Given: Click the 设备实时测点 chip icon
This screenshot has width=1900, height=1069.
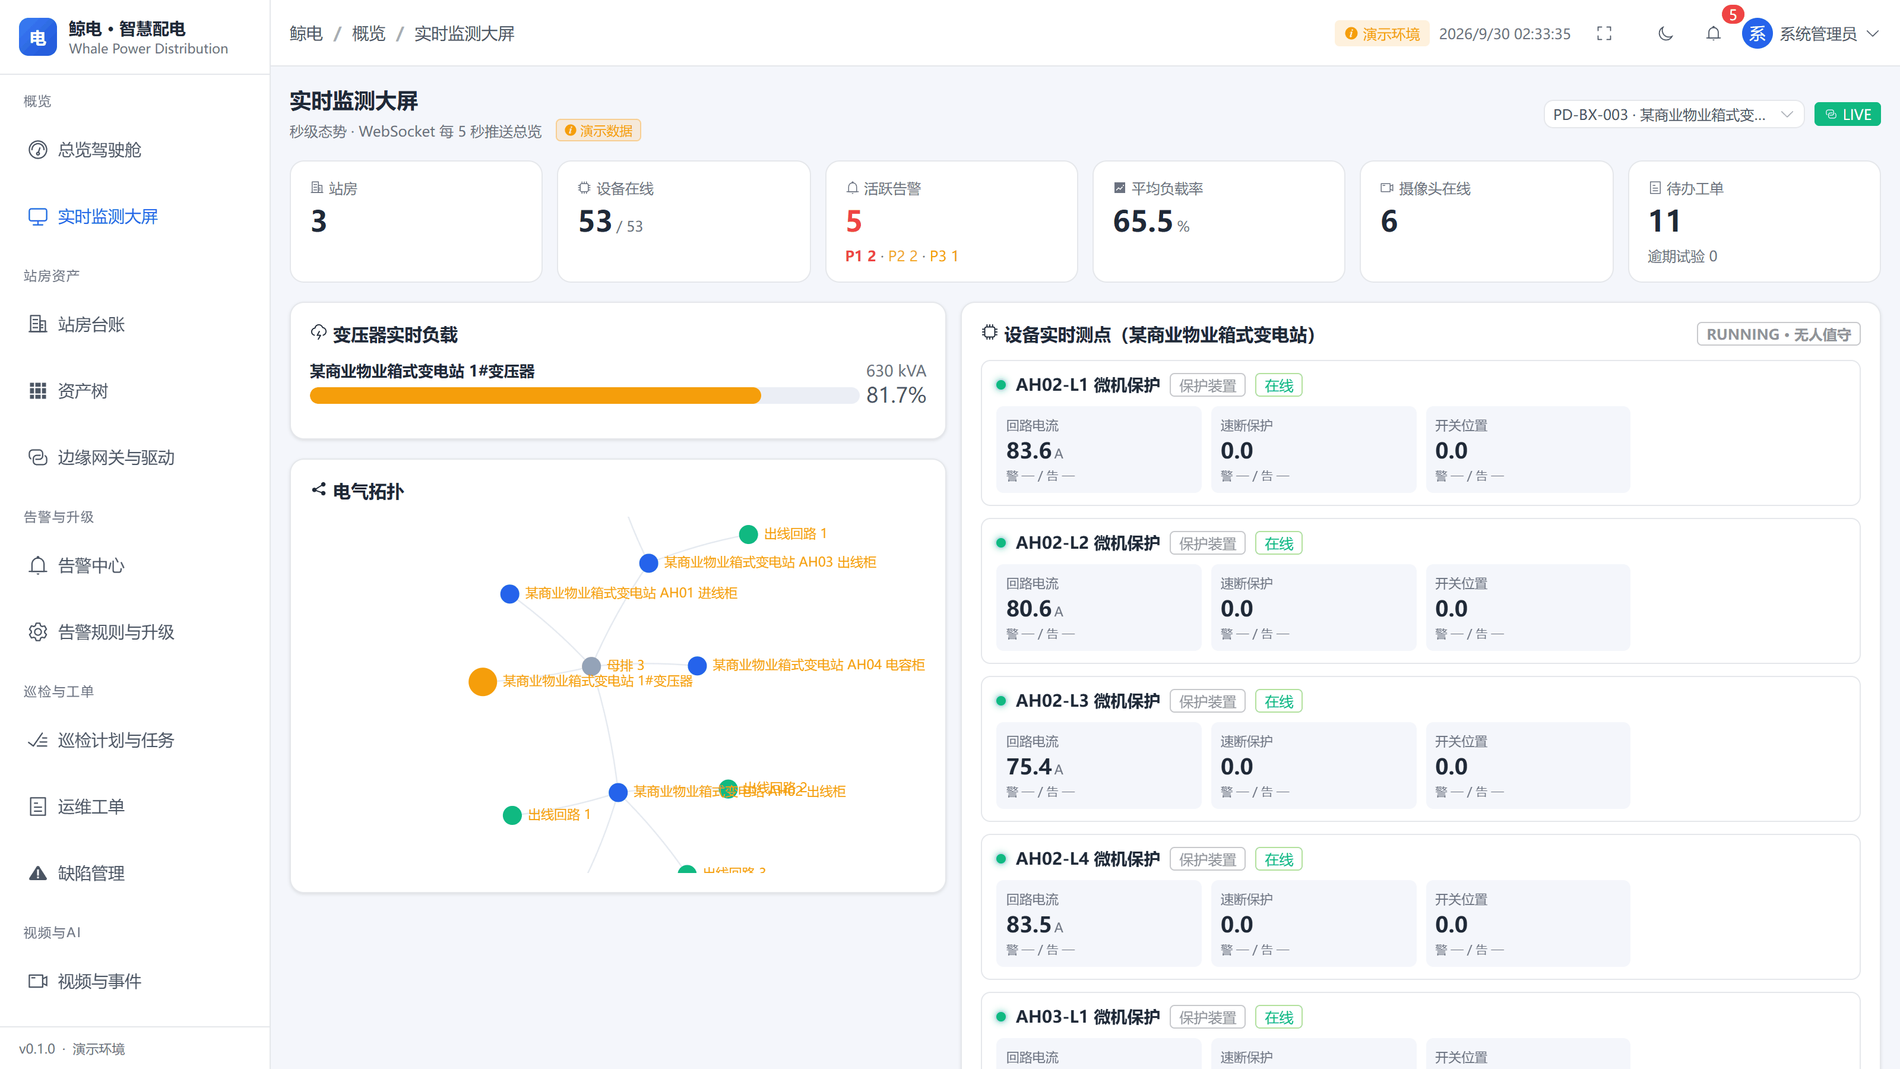Looking at the screenshot, I should (990, 333).
